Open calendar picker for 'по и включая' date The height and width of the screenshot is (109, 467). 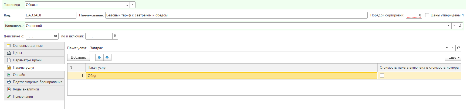[115, 36]
